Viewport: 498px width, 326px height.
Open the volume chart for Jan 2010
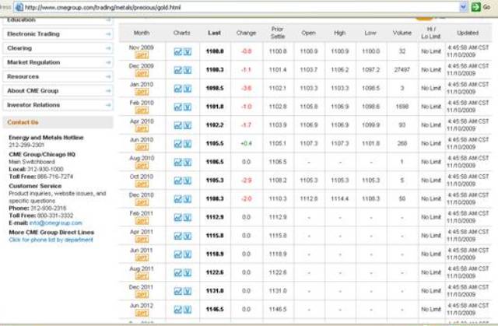188,88
